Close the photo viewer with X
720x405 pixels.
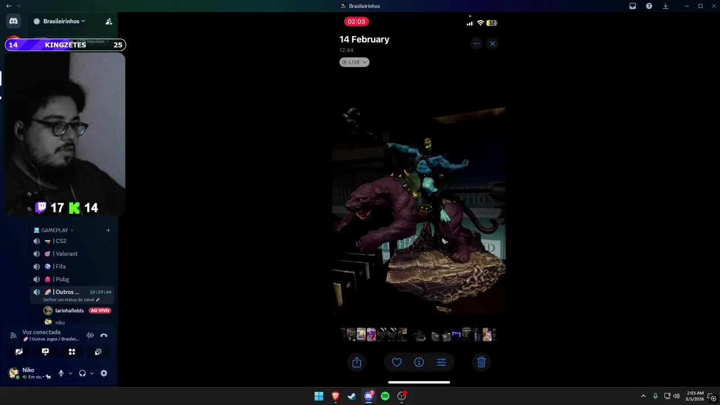click(493, 43)
